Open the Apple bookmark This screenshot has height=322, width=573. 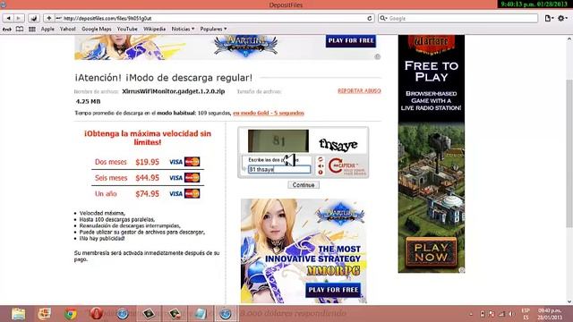point(47,29)
